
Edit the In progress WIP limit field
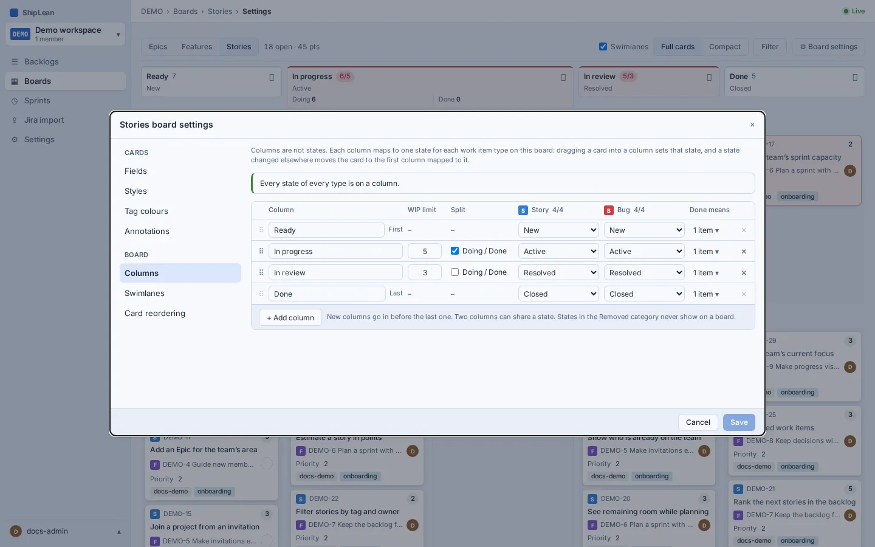(x=425, y=252)
